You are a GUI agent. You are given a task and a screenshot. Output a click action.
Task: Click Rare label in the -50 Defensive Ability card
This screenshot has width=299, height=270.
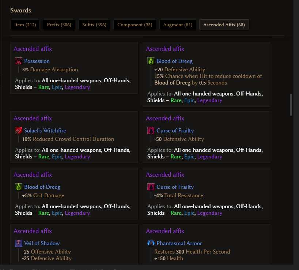point(176,157)
